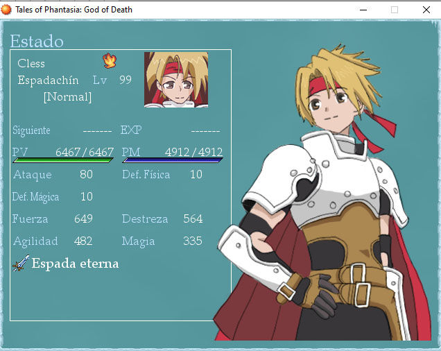Click the PM value 4912/4912

click(x=193, y=153)
